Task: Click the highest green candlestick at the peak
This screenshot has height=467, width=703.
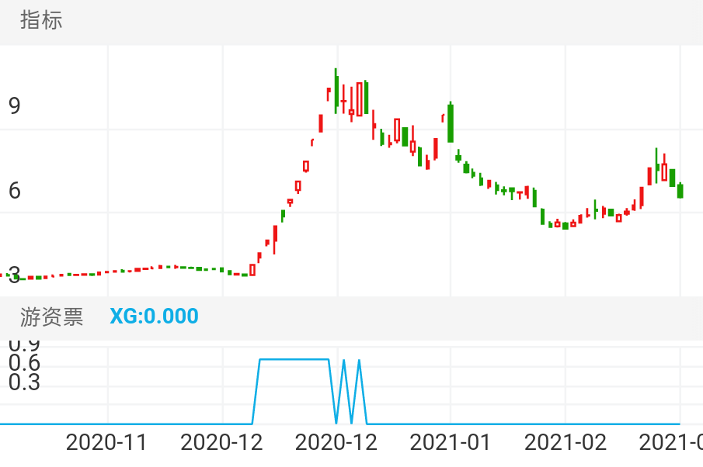Action: [x=336, y=89]
